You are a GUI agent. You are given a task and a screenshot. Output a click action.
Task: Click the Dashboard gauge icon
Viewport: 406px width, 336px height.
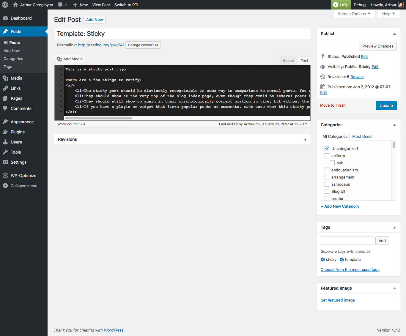5,18
